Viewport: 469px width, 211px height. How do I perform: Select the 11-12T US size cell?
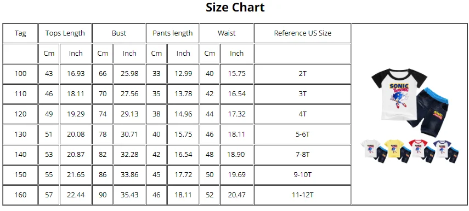[302, 195]
